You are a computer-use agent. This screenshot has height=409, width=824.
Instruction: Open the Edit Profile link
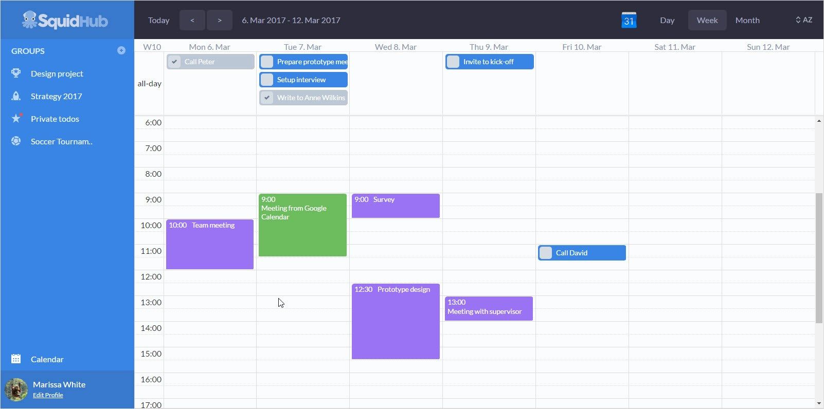[x=48, y=395]
